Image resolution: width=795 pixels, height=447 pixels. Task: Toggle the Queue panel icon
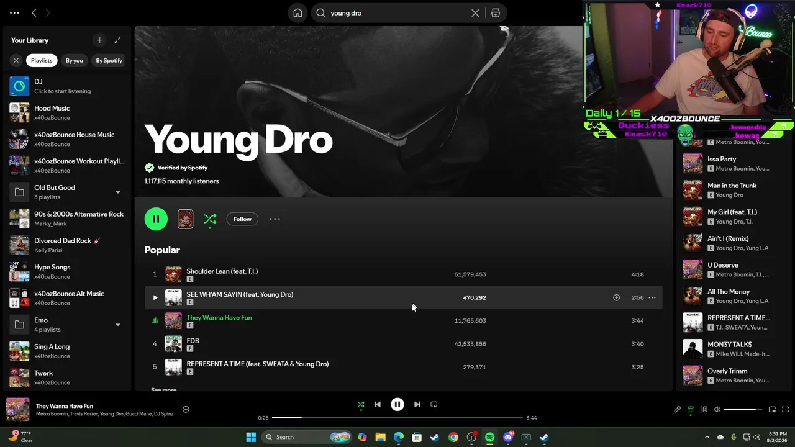[691, 410]
